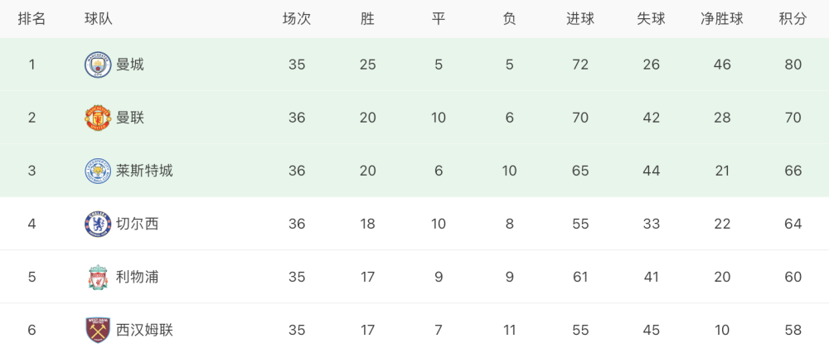Click the 胜 column header
This screenshot has width=829, height=353.
point(367,19)
